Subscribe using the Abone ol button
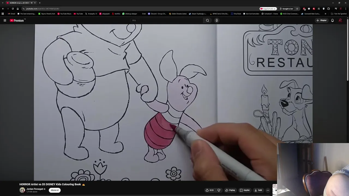349x196 pixels. click(x=55, y=190)
